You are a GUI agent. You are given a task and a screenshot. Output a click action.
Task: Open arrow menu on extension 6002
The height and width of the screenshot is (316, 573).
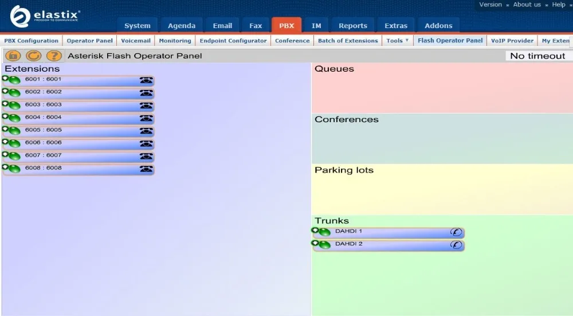pos(5,91)
